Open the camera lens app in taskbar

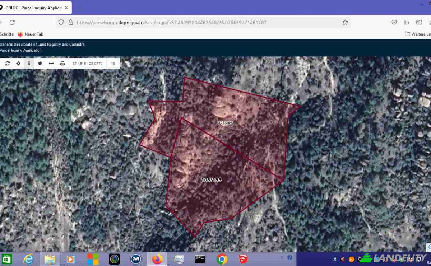click(114, 259)
